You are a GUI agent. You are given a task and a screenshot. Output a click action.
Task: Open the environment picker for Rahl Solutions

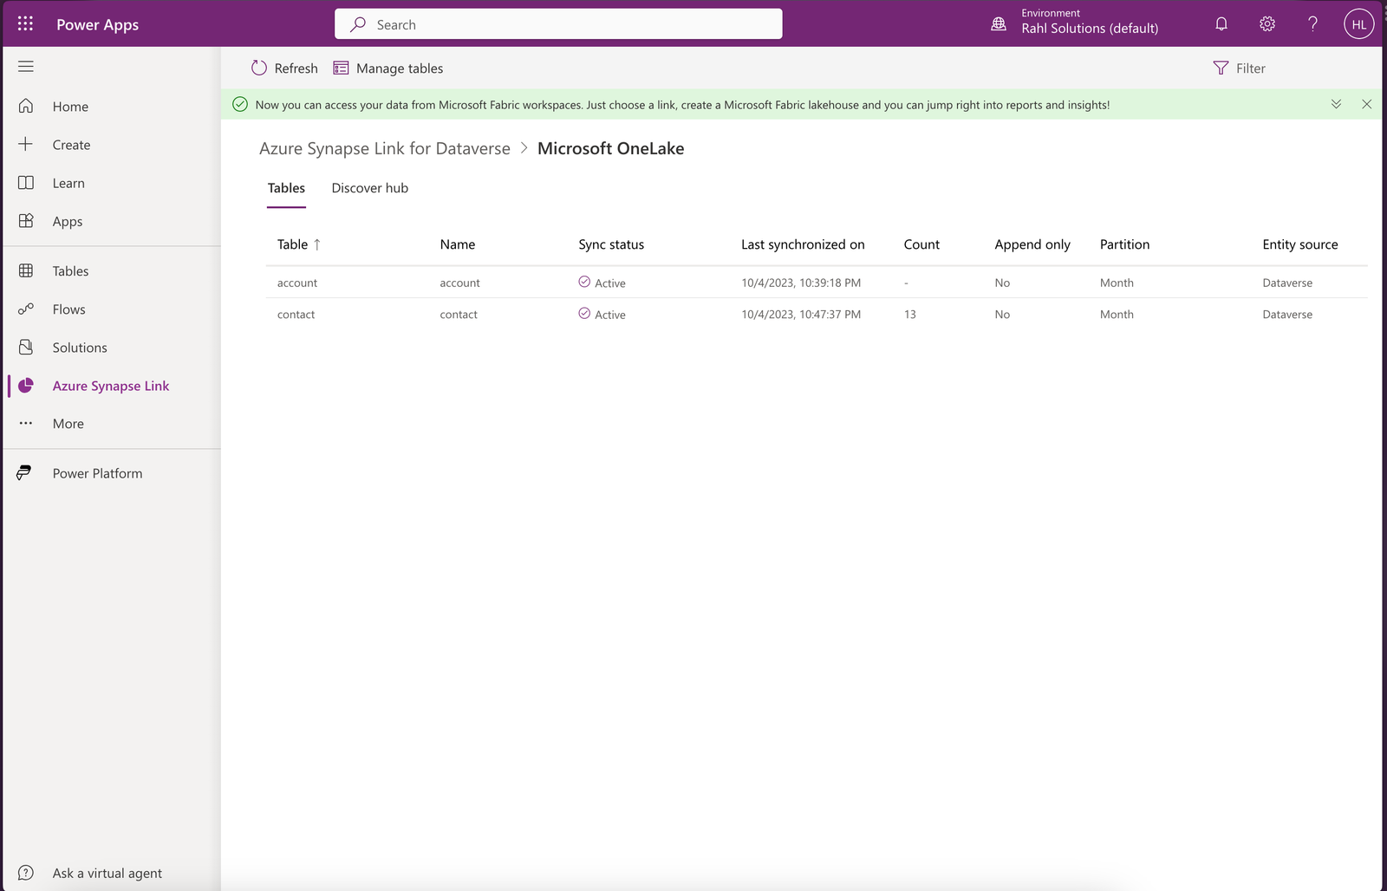(1075, 23)
